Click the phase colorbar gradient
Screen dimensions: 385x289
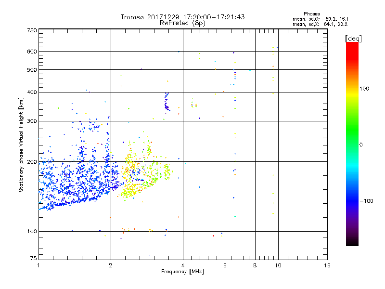(352, 144)
